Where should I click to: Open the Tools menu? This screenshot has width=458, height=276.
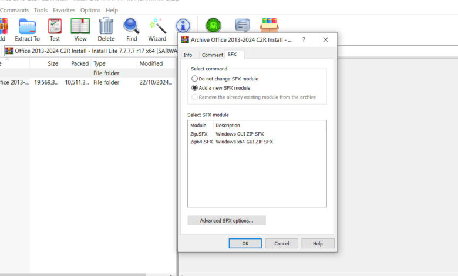[x=41, y=10]
